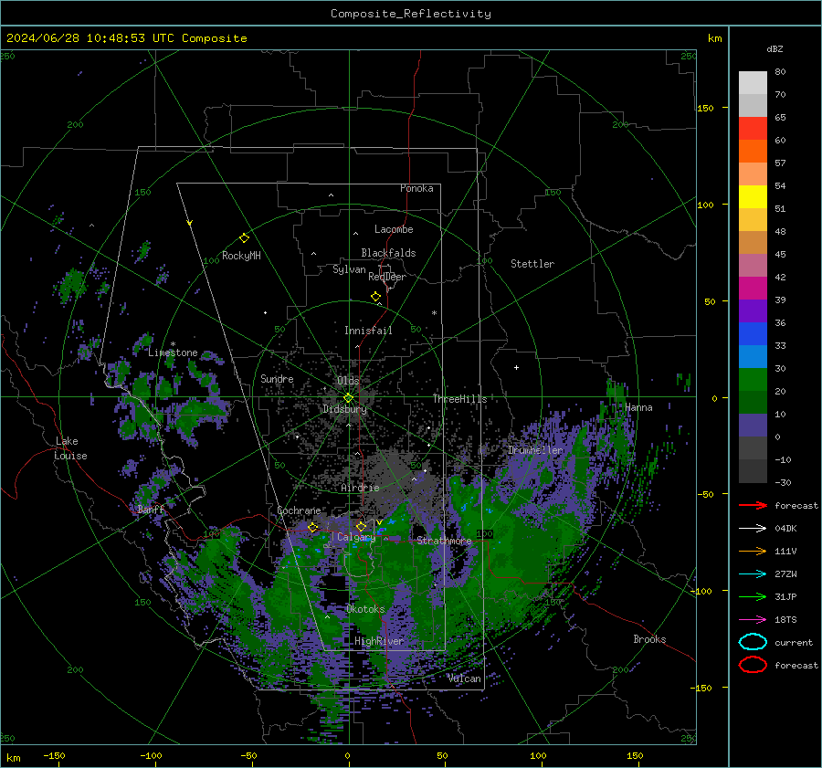The width and height of the screenshot is (822, 768).
Task: Click the orange 111V arrow icon
Action: point(753,551)
